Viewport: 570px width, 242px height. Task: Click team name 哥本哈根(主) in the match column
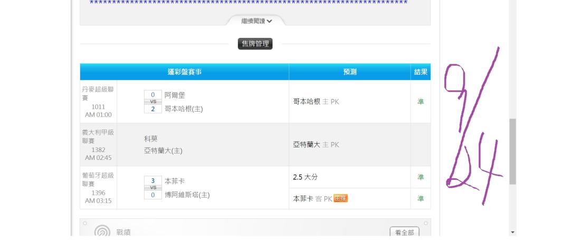pos(184,109)
